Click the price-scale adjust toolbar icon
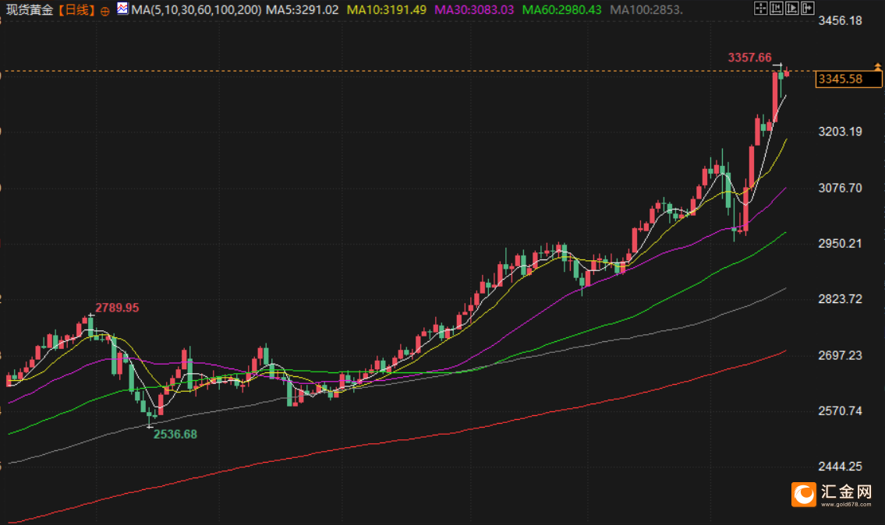885x525 pixels. click(x=777, y=8)
